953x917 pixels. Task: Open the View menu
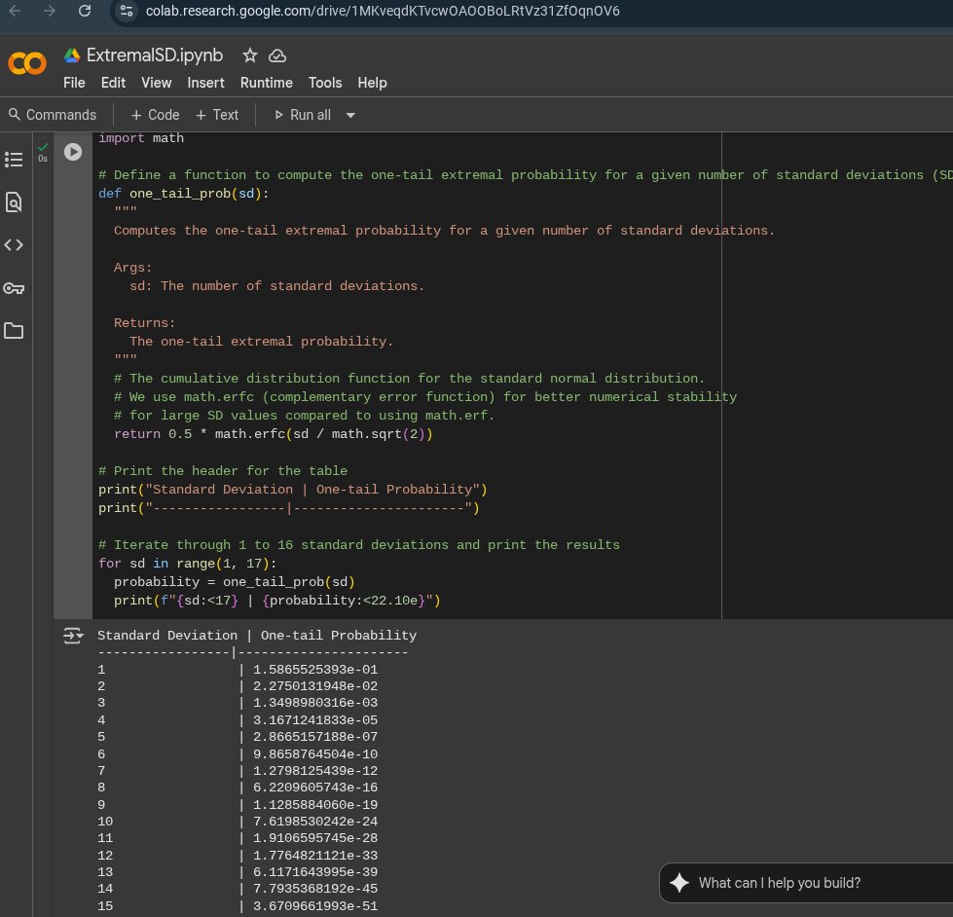[x=156, y=83]
